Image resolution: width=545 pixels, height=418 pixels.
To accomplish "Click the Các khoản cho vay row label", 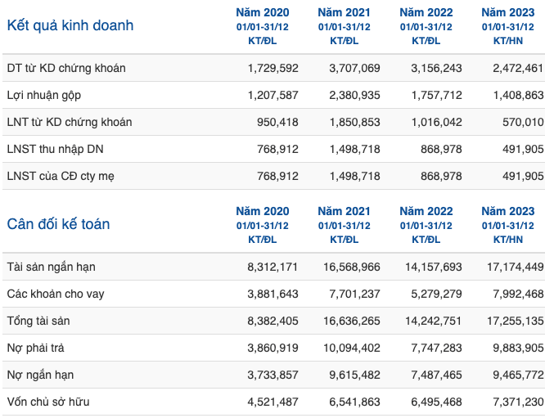I will [56, 294].
